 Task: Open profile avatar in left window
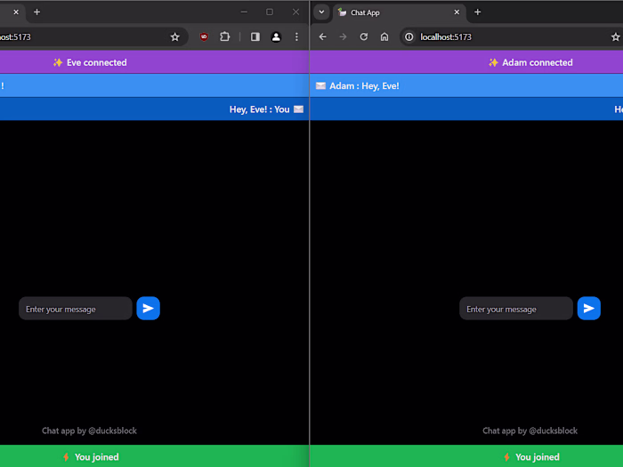point(276,37)
